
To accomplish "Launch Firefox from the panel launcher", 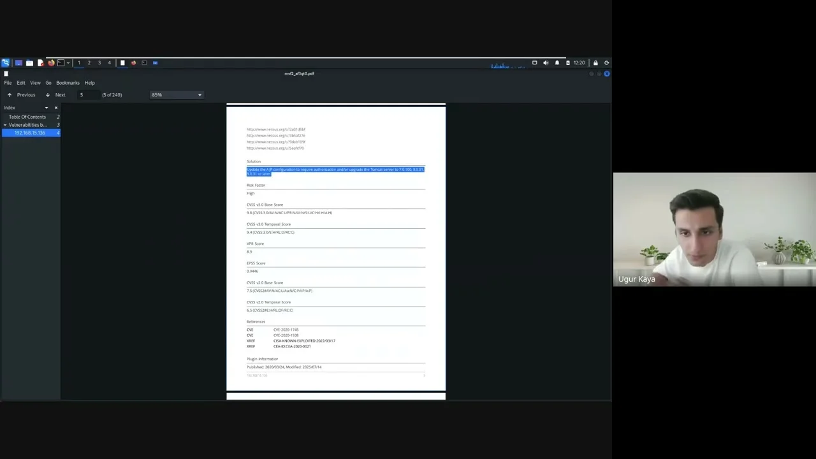I will pyautogui.click(x=51, y=62).
